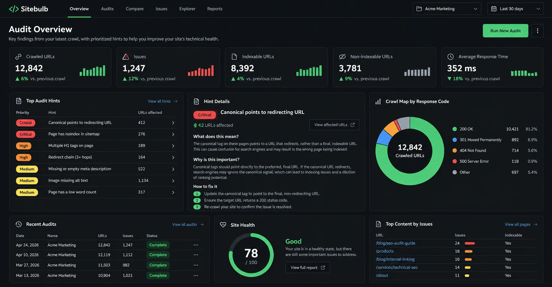Open the Last 30 days date dropdown
Image resolution: width=552 pixels, height=287 pixels.
pos(516,9)
